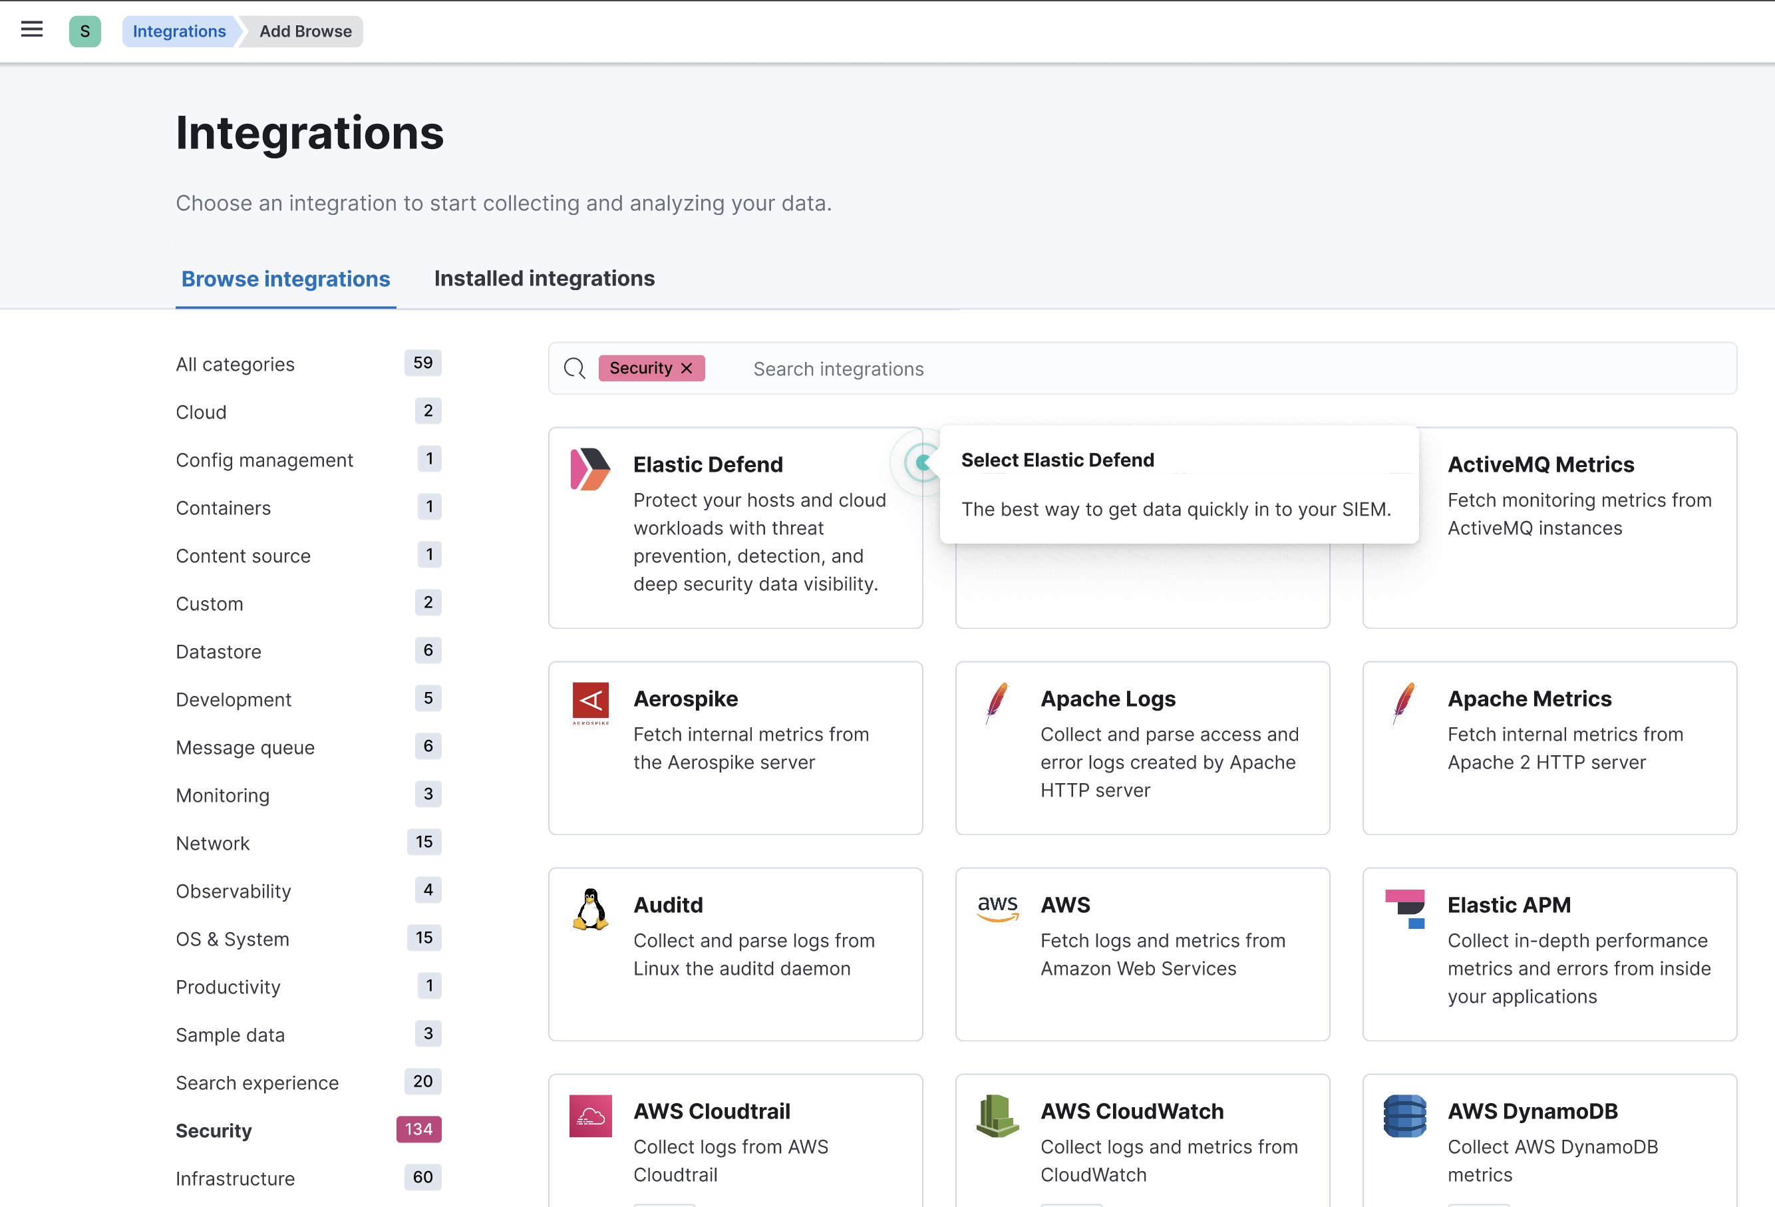Click the Aerospike logo icon

tap(589, 703)
